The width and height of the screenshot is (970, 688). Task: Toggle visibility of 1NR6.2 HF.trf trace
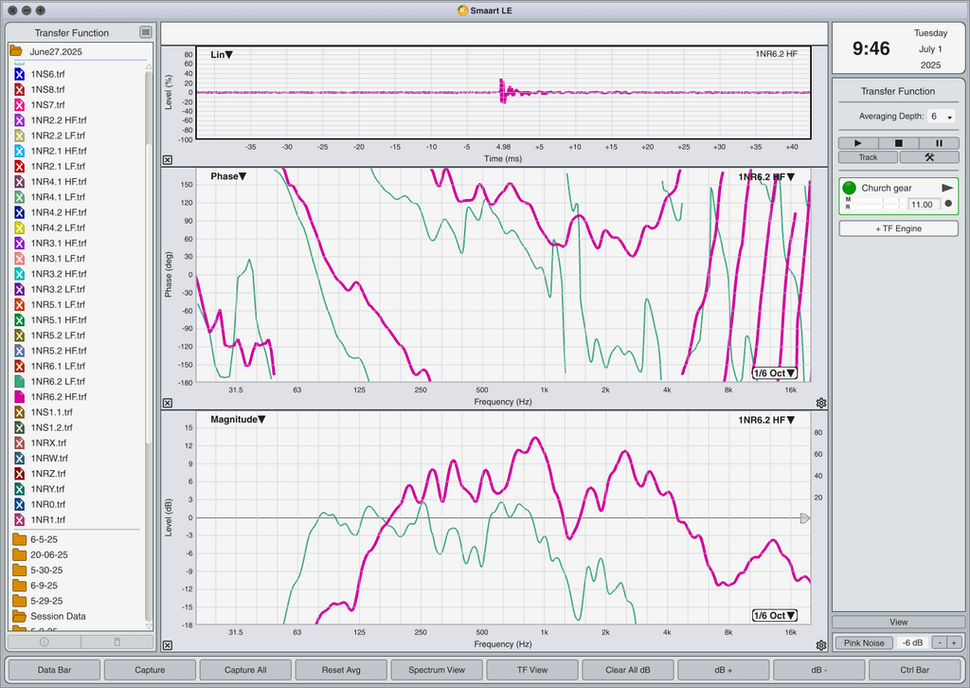[x=19, y=396]
